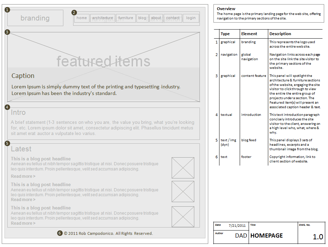Image resolution: width=328 pixels, height=247 pixels.
Task: Open the third blog post thumbnail
Action: click(183, 217)
